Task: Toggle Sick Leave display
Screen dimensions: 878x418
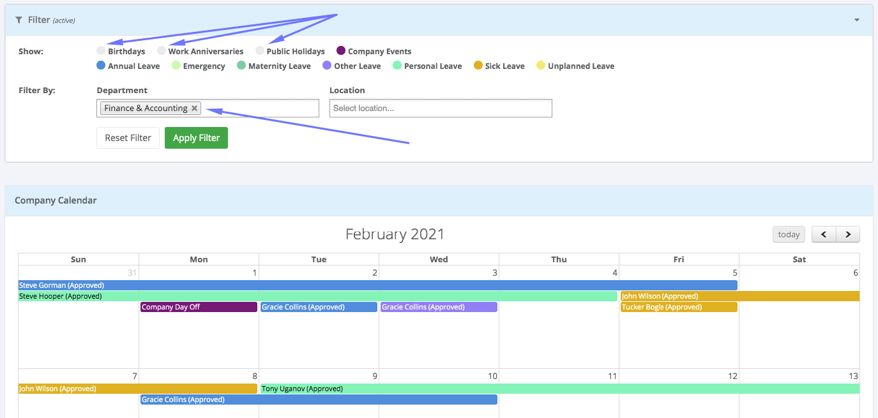Action: click(x=478, y=65)
